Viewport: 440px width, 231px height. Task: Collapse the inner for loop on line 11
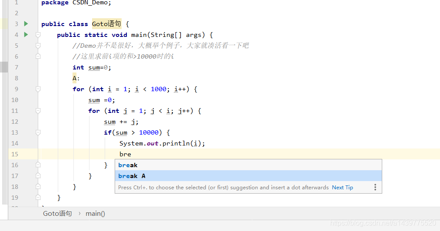point(38,111)
